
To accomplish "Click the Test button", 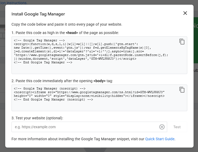I will click(177, 127).
